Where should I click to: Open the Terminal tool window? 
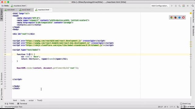22,104
